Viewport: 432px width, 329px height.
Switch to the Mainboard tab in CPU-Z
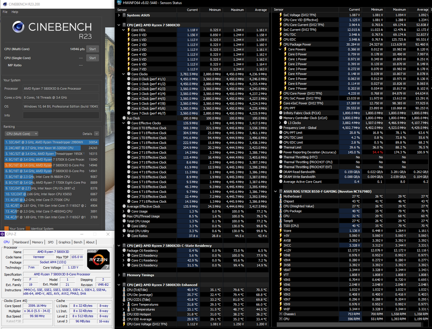coord(21,242)
